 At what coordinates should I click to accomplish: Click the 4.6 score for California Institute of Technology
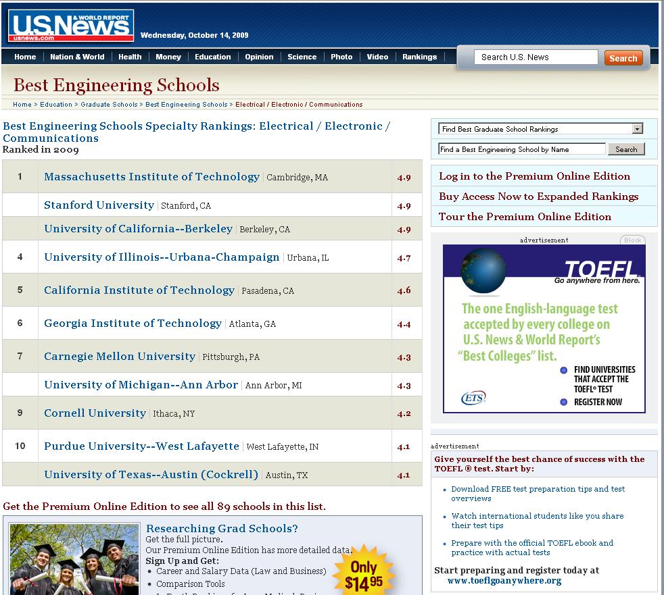[404, 290]
